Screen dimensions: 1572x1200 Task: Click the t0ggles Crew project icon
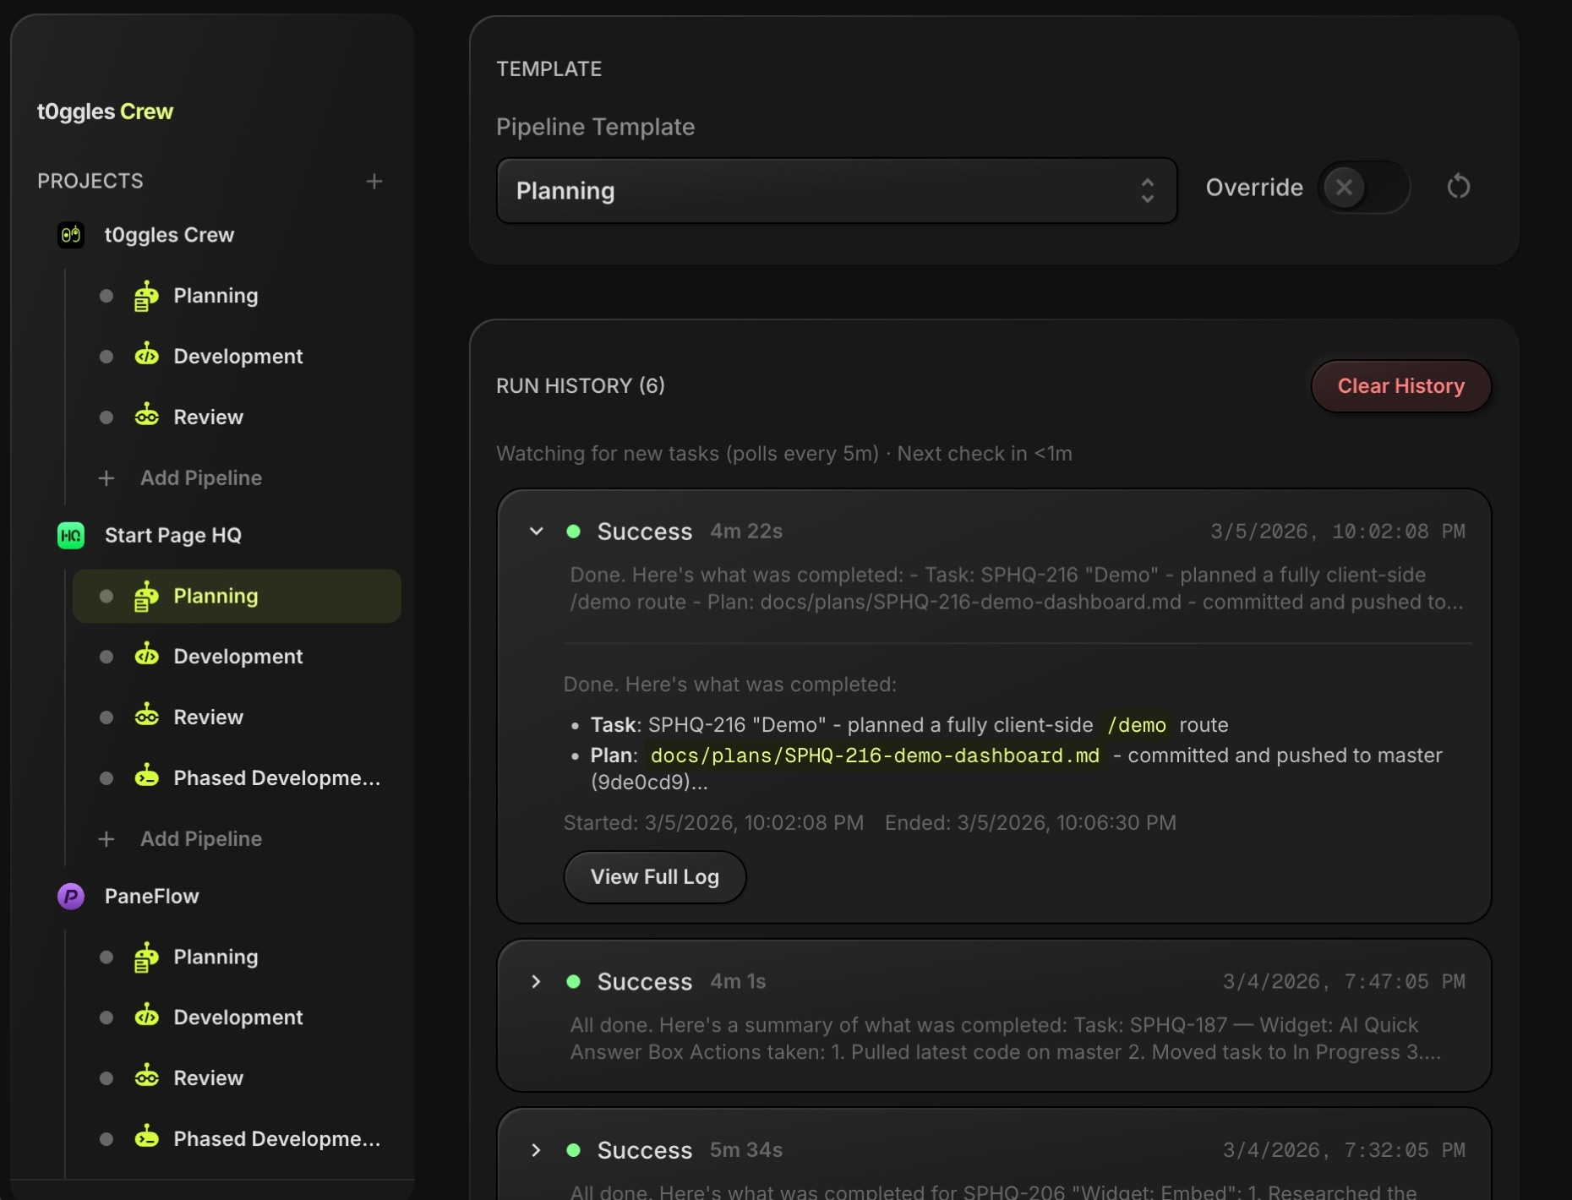click(x=71, y=235)
